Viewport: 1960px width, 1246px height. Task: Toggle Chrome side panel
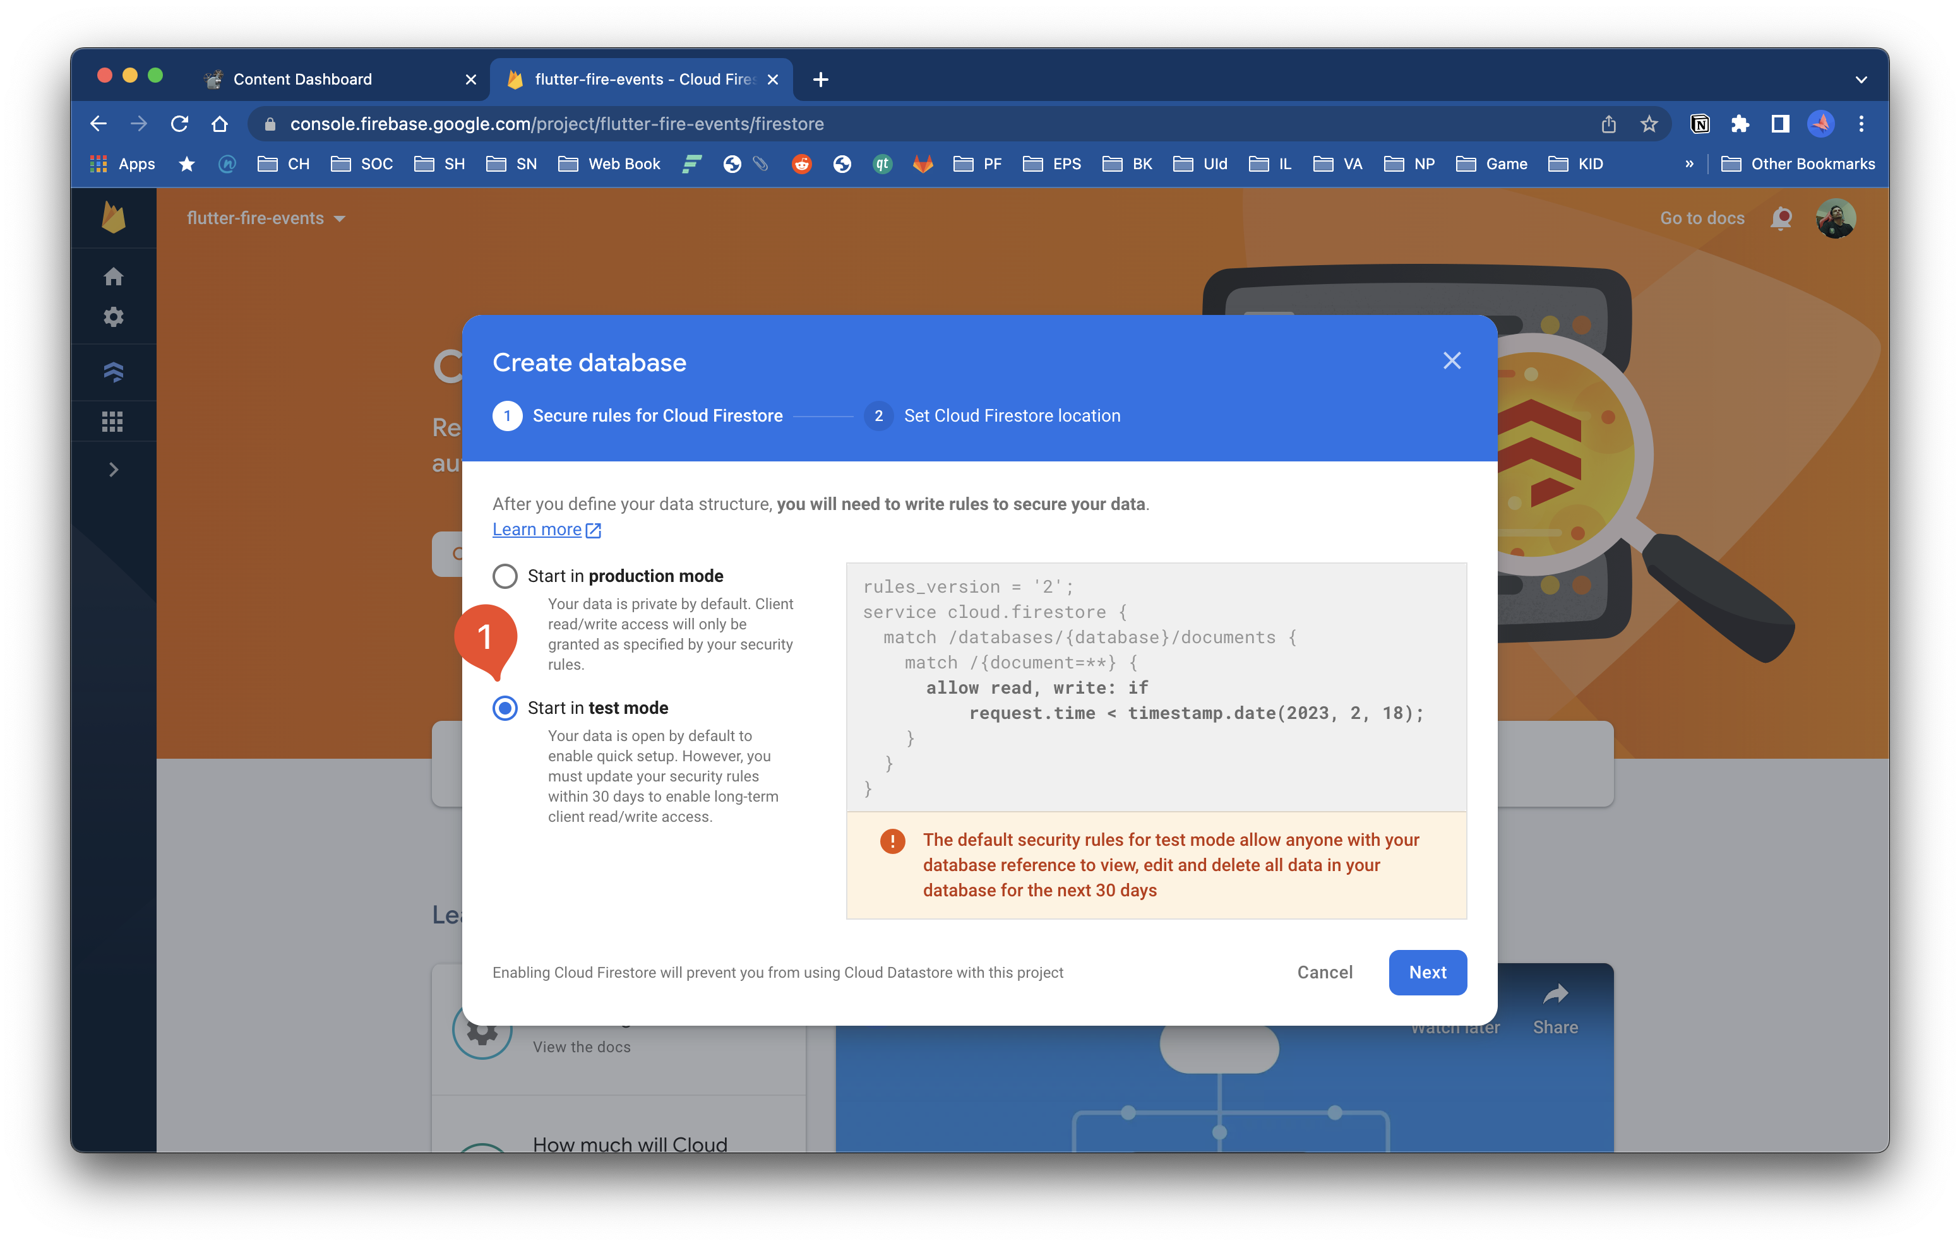point(1780,124)
